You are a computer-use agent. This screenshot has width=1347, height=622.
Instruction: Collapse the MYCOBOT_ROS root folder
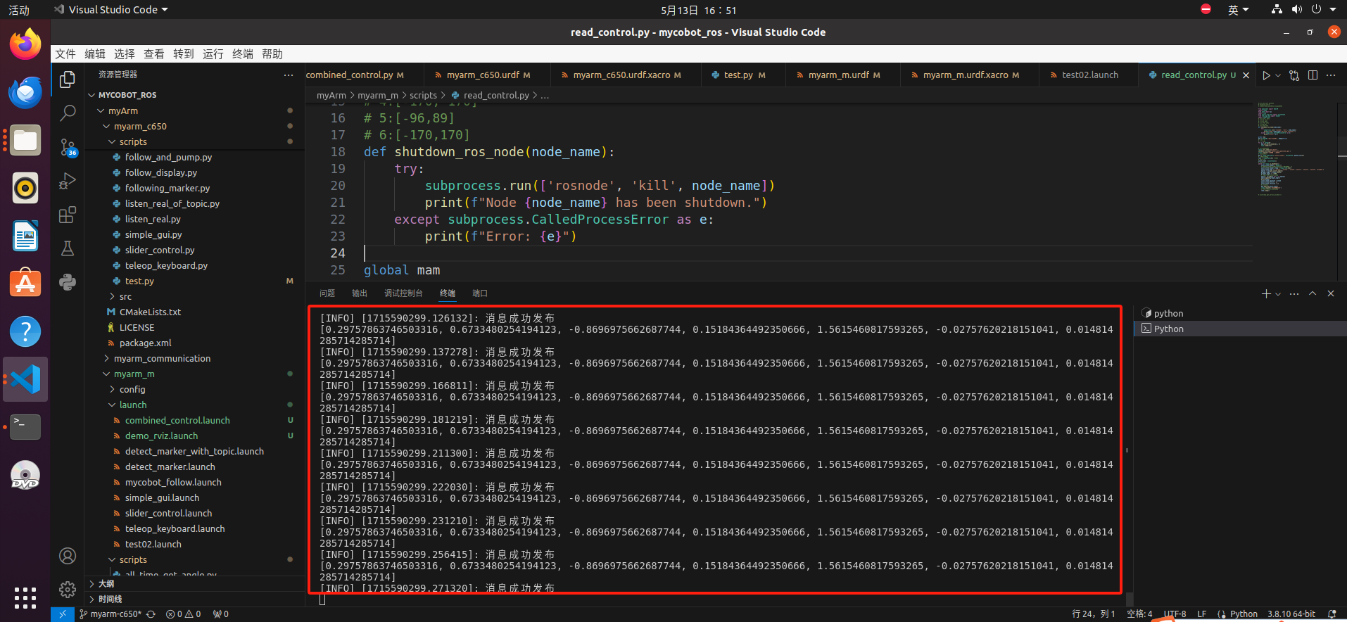(x=194, y=95)
